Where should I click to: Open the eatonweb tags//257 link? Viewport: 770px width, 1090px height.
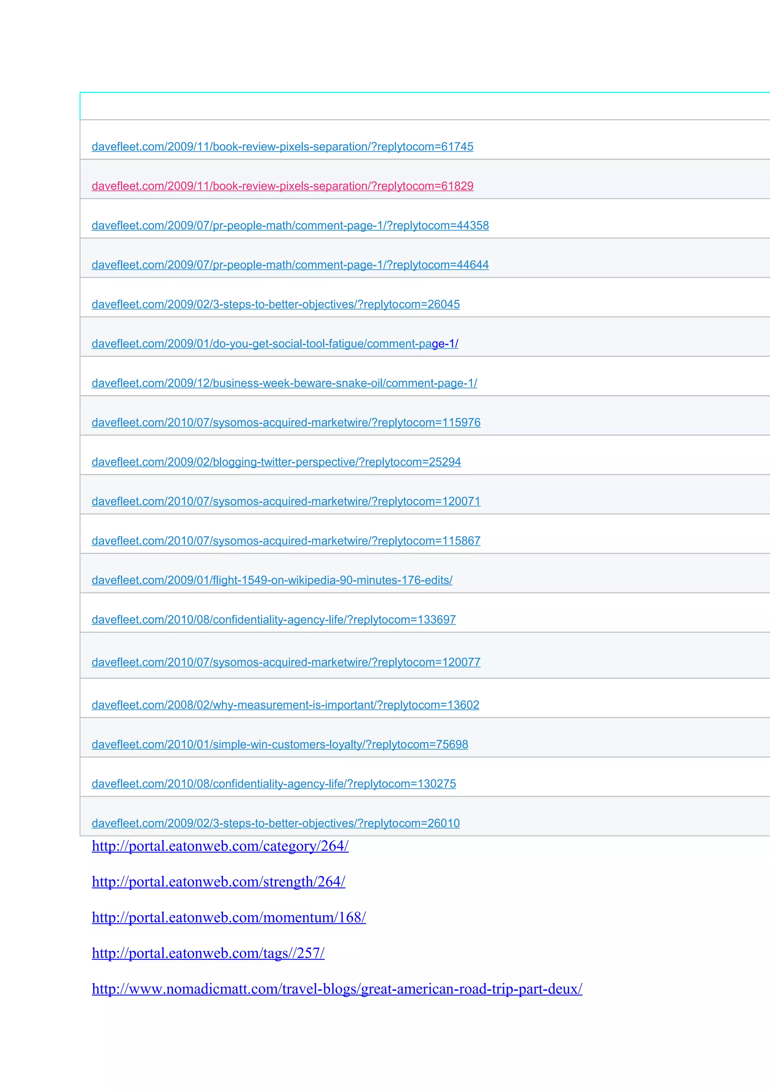click(x=208, y=953)
